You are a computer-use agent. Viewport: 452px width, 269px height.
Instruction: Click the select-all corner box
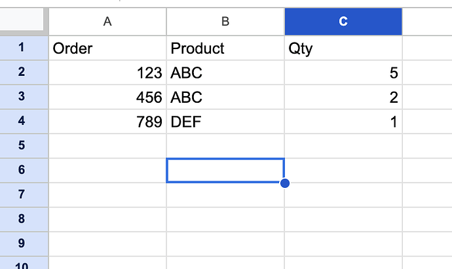point(24,22)
